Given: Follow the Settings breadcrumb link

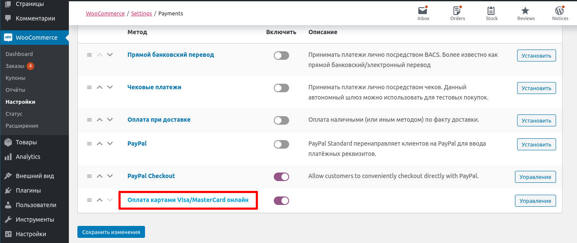Looking at the screenshot, I should click(142, 14).
